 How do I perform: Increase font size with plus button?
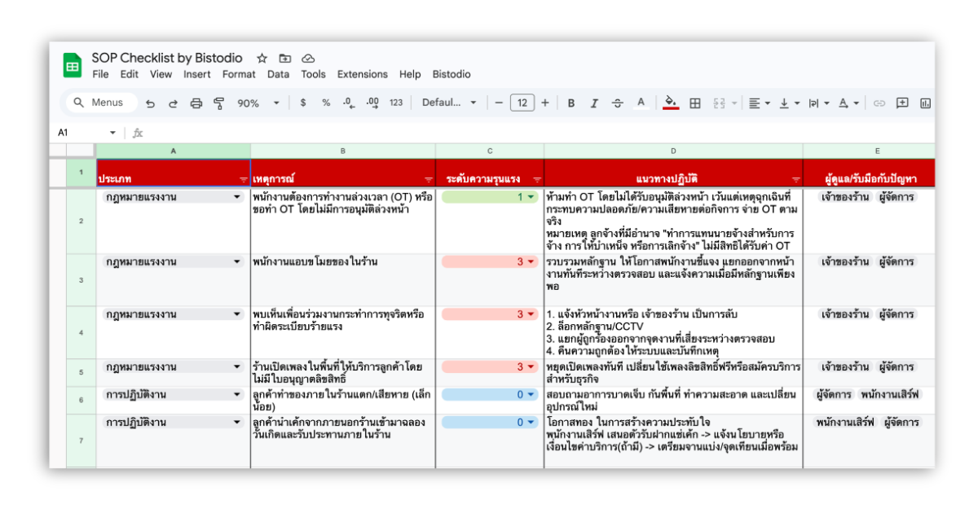545,103
